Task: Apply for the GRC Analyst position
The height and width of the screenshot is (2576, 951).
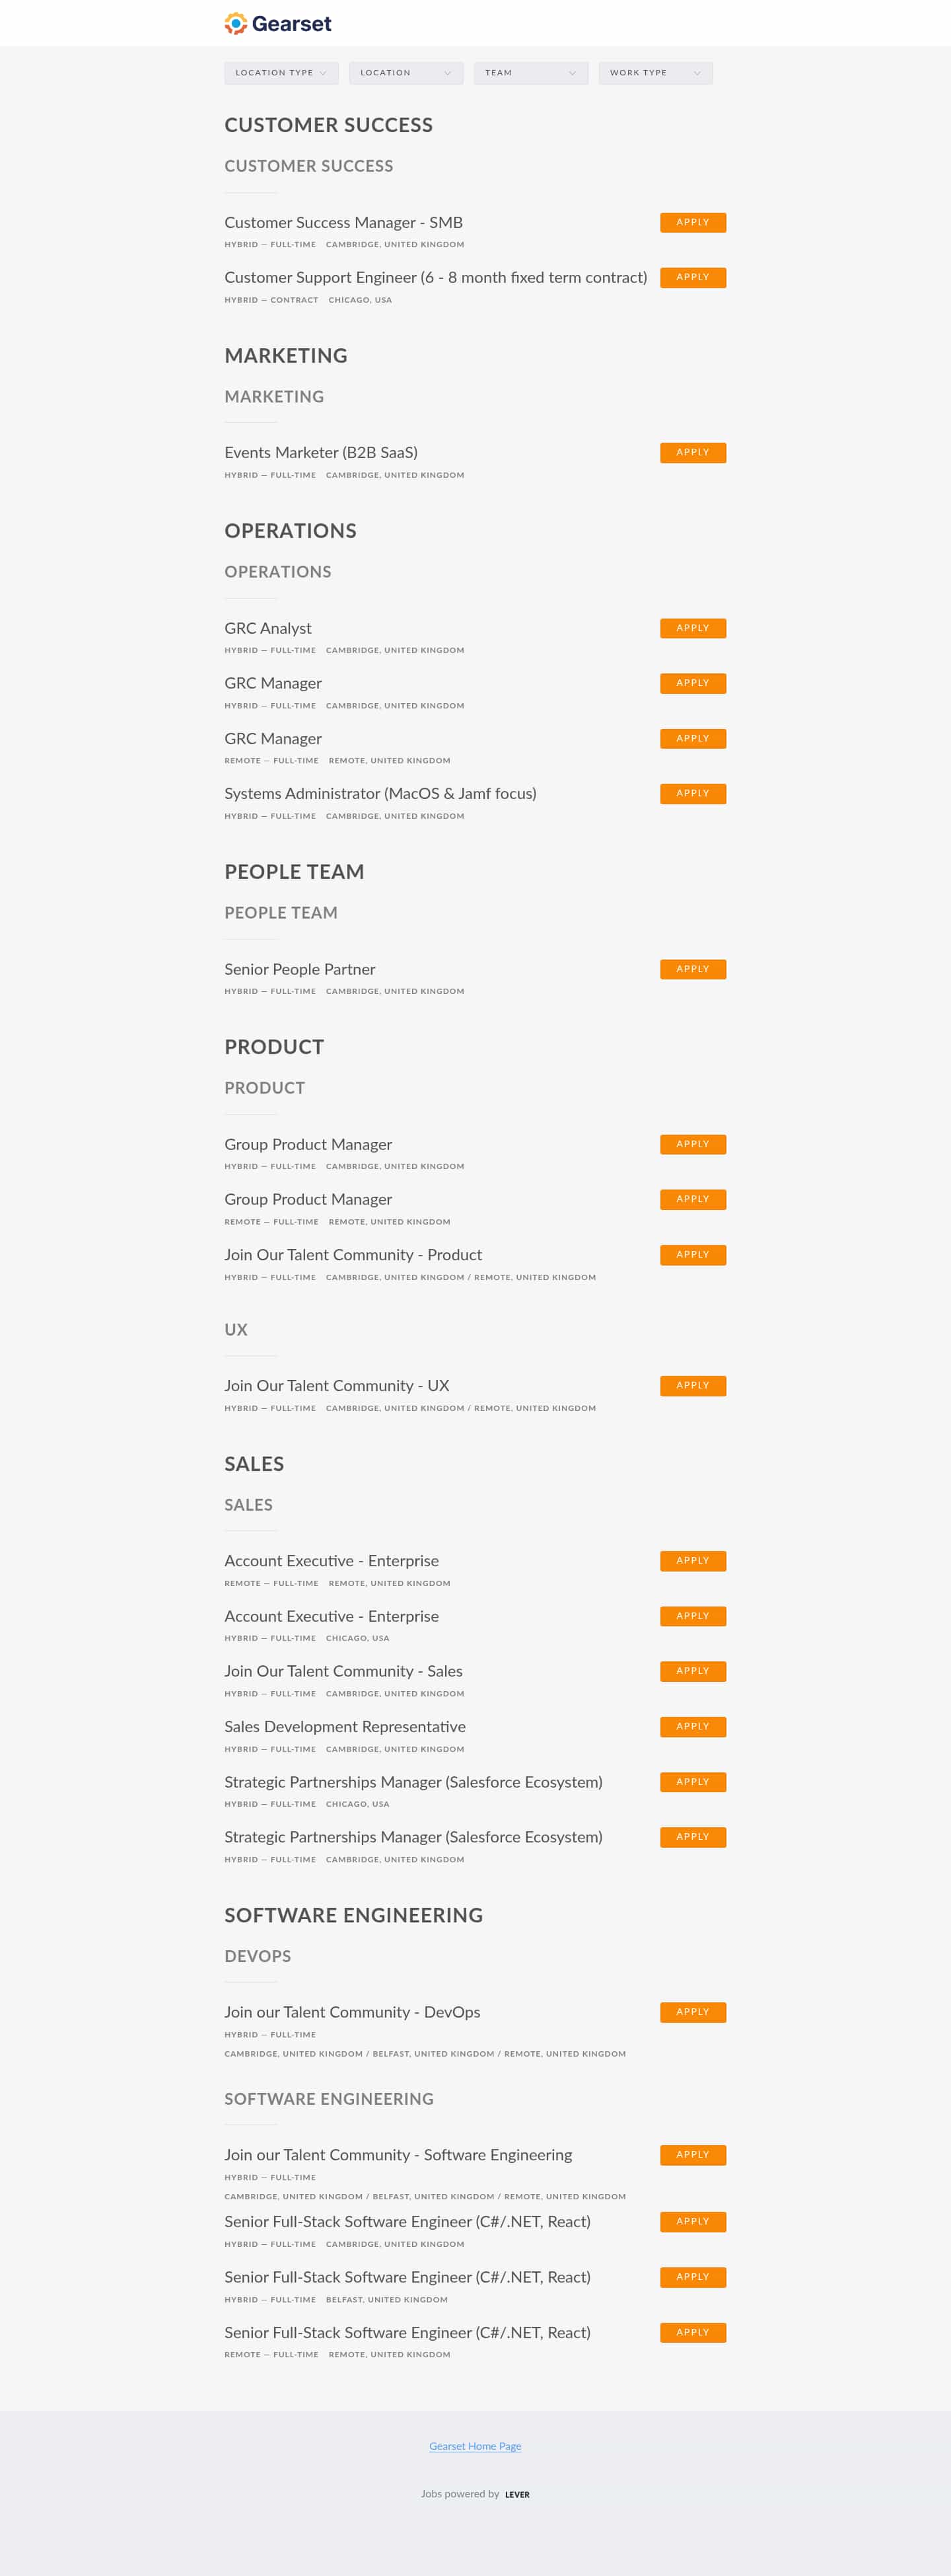Action: coord(692,628)
